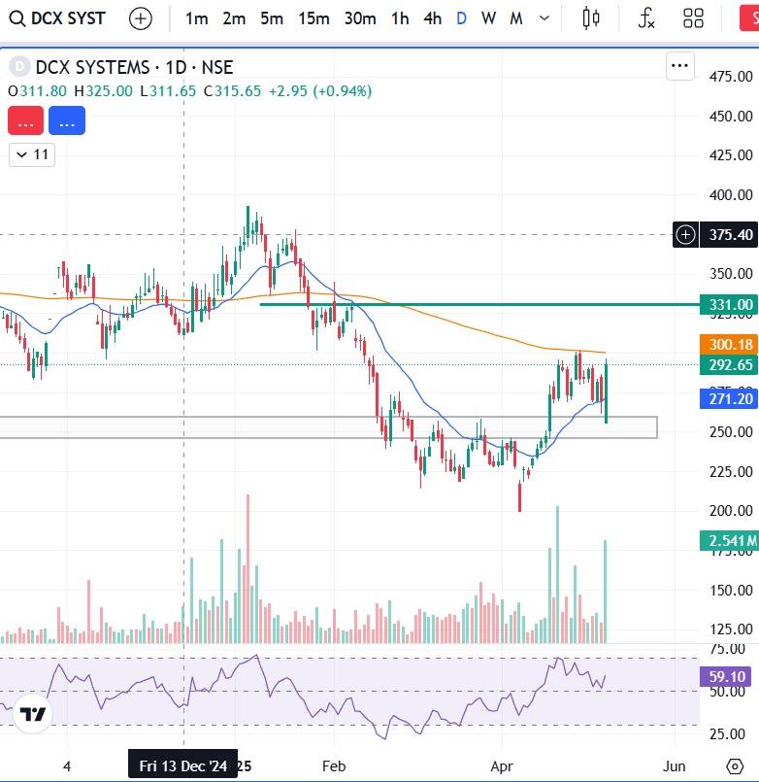The image size is (759, 782).
Task: Open chart settings gear icon at bottom right
Action: [735, 766]
